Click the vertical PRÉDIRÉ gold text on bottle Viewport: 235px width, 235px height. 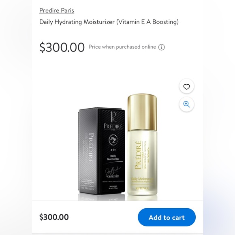(138, 155)
